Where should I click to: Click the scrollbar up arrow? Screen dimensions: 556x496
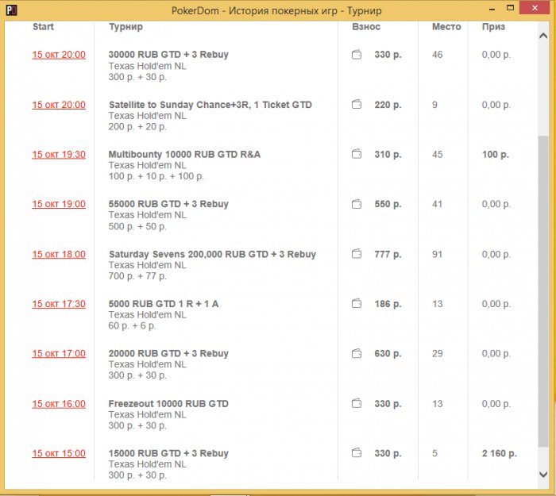tap(543, 36)
